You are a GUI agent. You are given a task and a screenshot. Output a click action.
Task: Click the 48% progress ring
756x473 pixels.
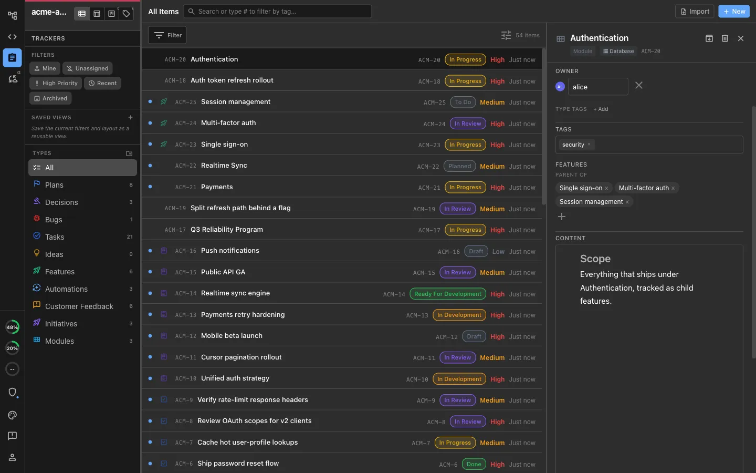coord(12,327)
